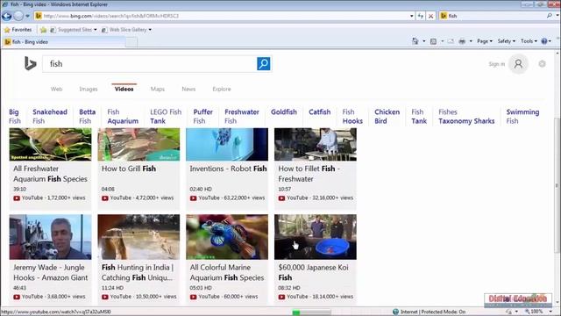
Task: Open the Fish Hooks suggestion
Action: coord(352,117)
